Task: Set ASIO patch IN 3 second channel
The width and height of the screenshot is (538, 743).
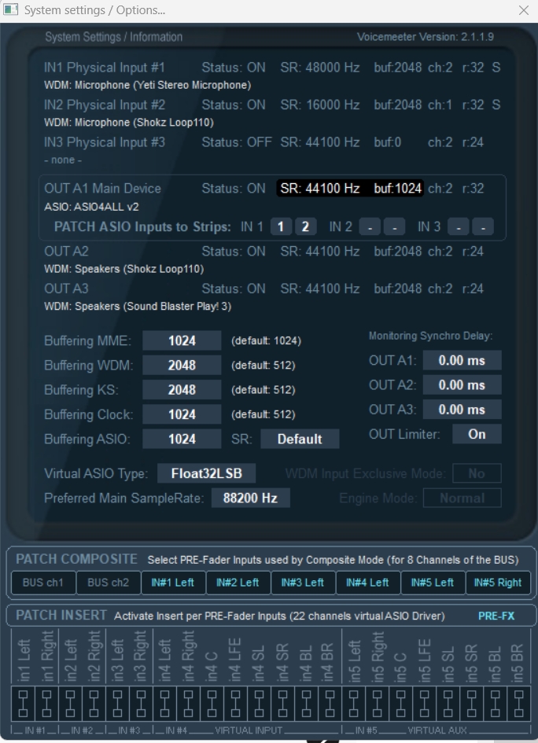Action: 483,227
